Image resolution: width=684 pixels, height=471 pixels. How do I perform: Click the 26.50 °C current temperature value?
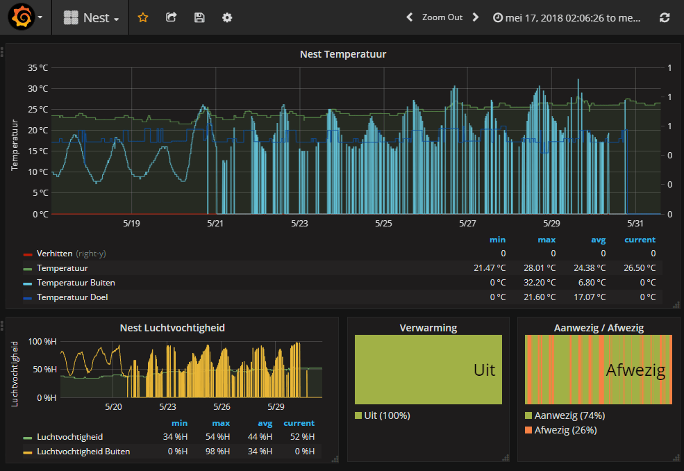(640, 268)
